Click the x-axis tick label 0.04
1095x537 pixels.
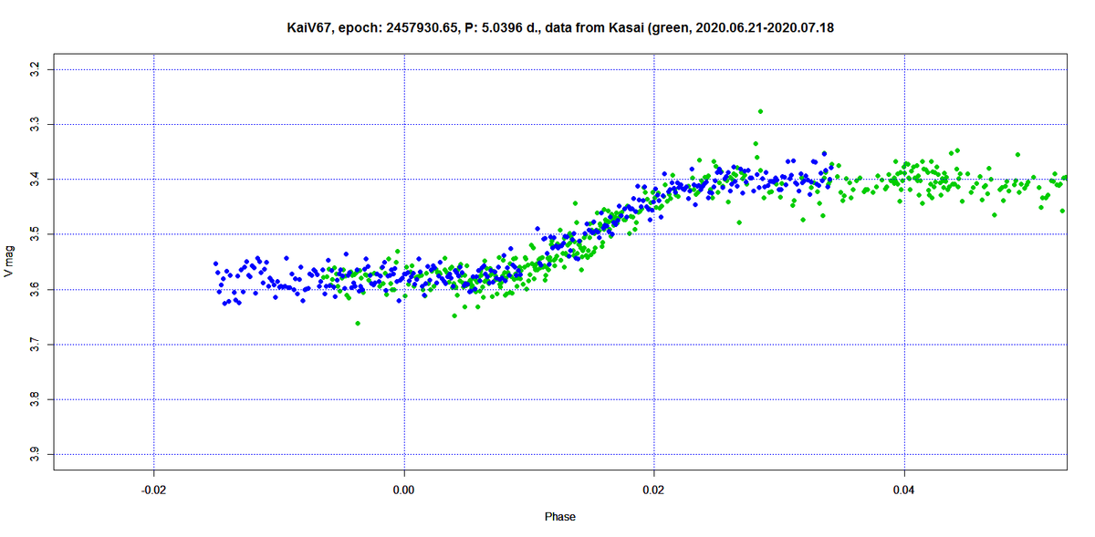click(904, 491)
